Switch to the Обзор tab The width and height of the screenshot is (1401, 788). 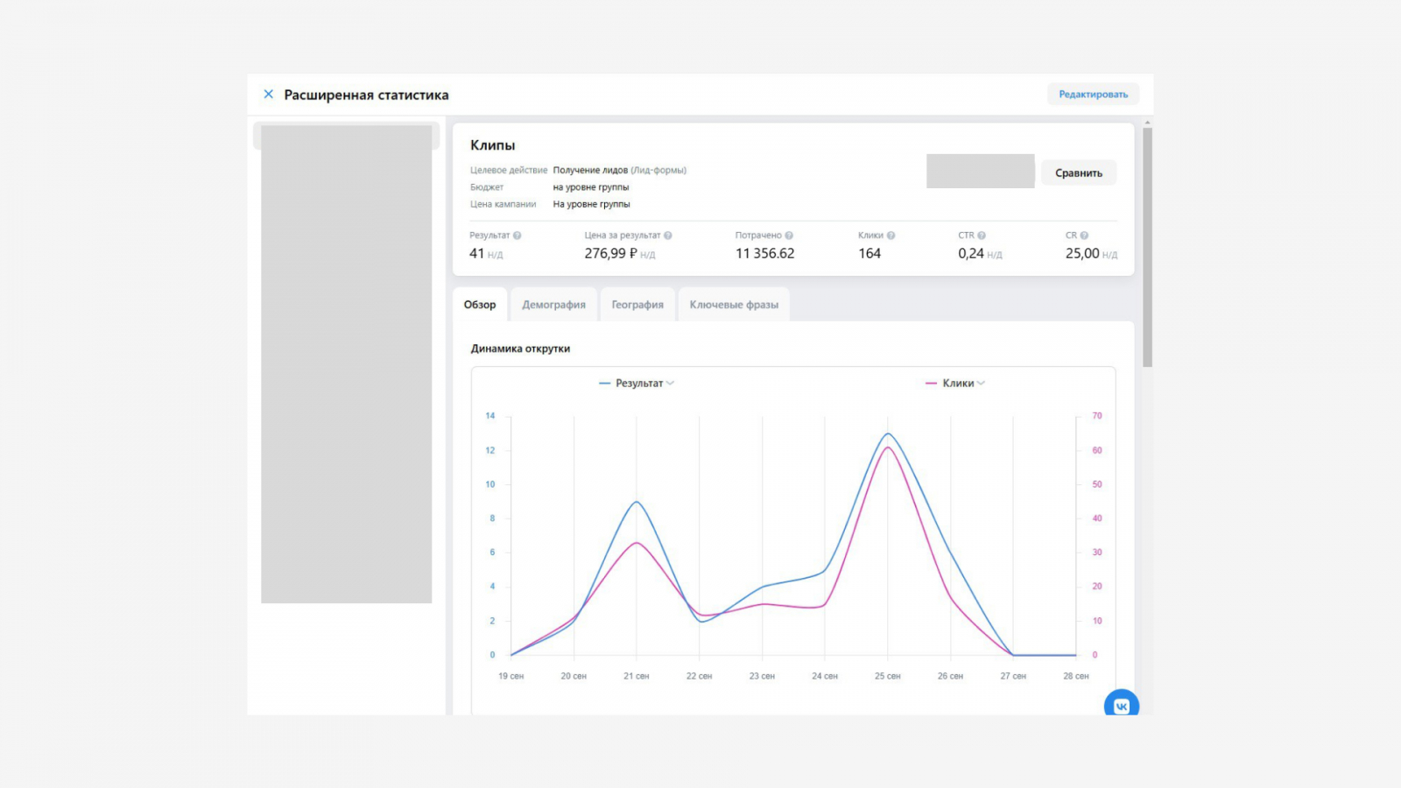[x=480, y=305]
